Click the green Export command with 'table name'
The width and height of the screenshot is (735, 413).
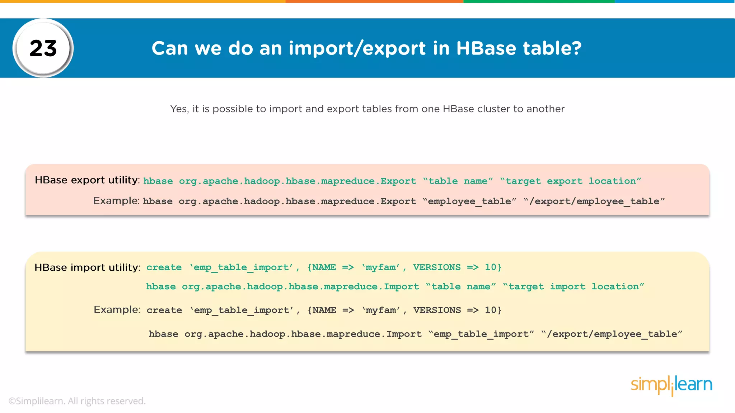pos(392,181)
